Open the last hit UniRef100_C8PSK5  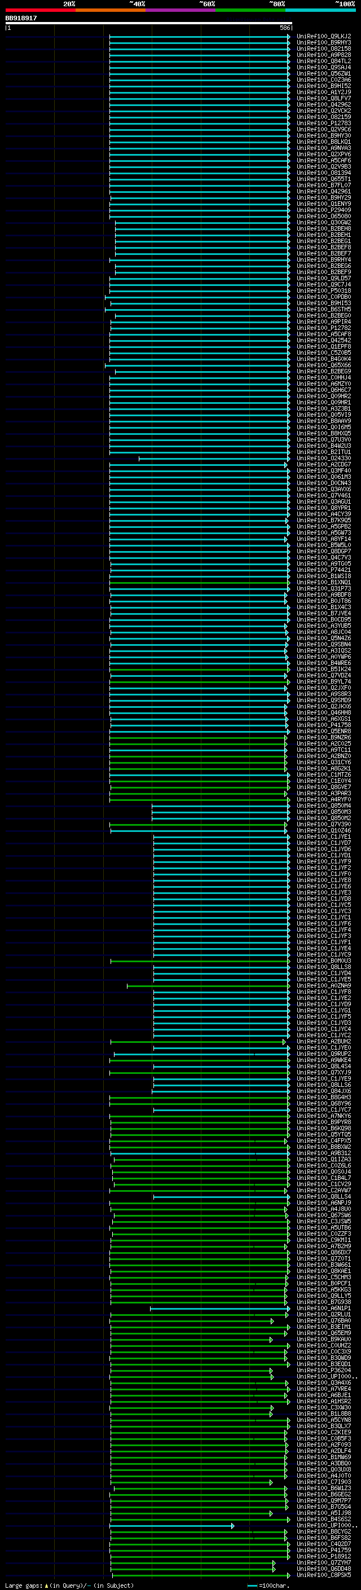point(323,1575)
